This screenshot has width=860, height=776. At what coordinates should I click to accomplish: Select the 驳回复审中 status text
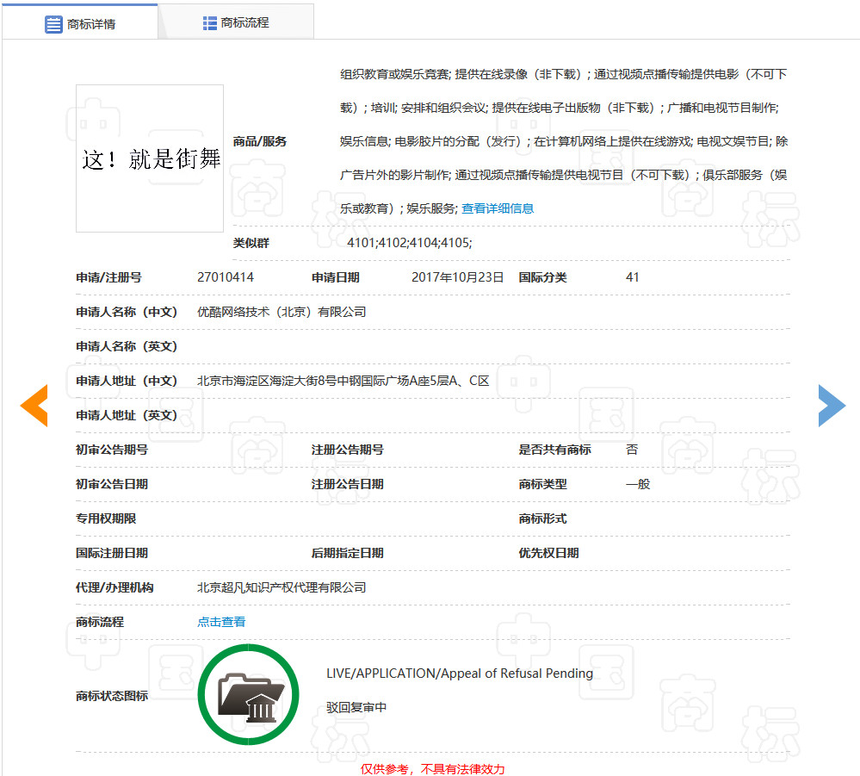click(356, 707)
